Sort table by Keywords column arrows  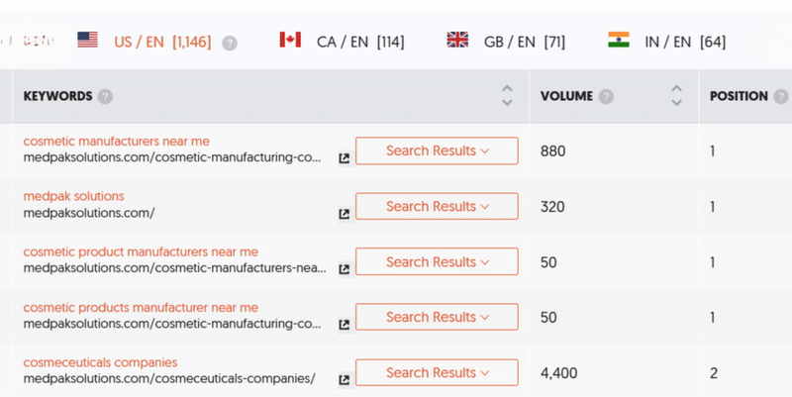507,96
